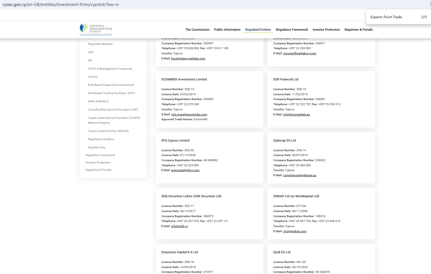The height and width of the screenshot is (274, 431).
Task: Open Payable Fees in sidebar
Action: tap(96, 148)
